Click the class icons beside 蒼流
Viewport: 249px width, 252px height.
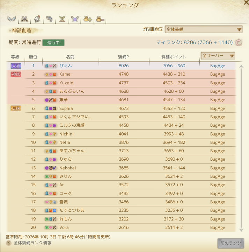pyautogui.click(x=51, y=202)
